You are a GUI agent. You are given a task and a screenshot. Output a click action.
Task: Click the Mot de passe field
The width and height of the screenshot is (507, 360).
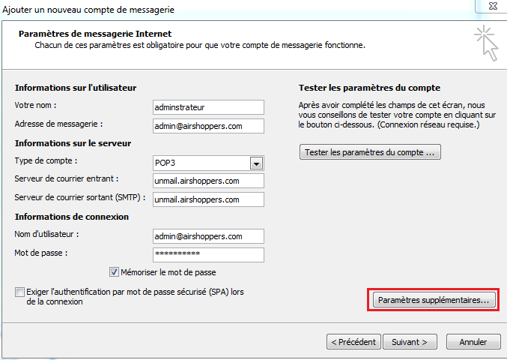pyautogui.click(x=208, y=255)
